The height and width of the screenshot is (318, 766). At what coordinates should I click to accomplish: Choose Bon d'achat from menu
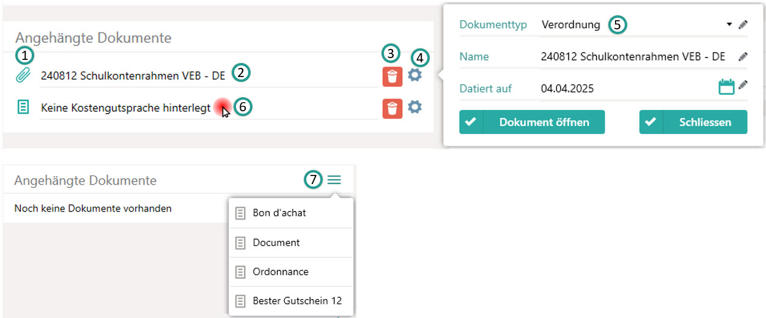tap(291, 213)
